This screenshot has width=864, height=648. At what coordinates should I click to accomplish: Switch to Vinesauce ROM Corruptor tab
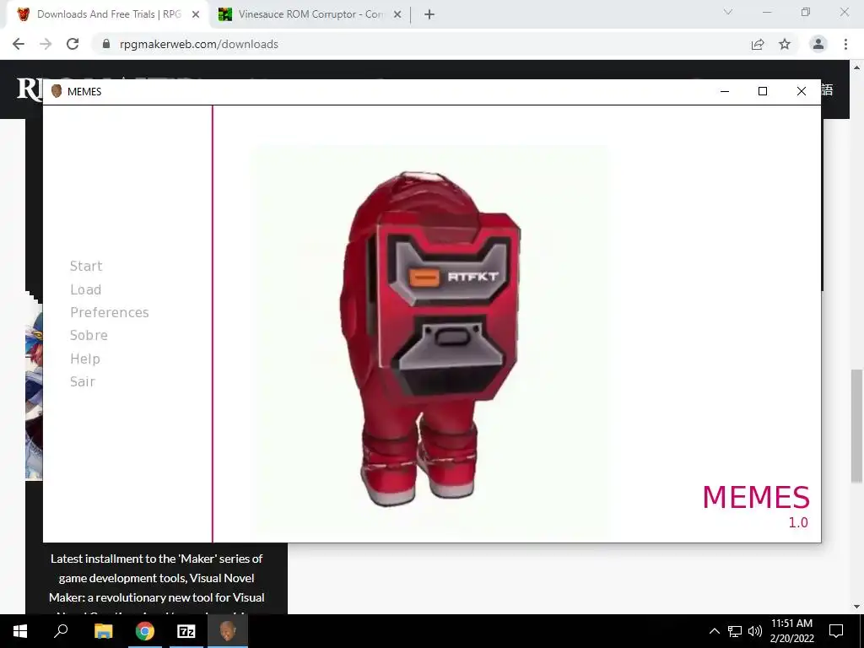310,14
